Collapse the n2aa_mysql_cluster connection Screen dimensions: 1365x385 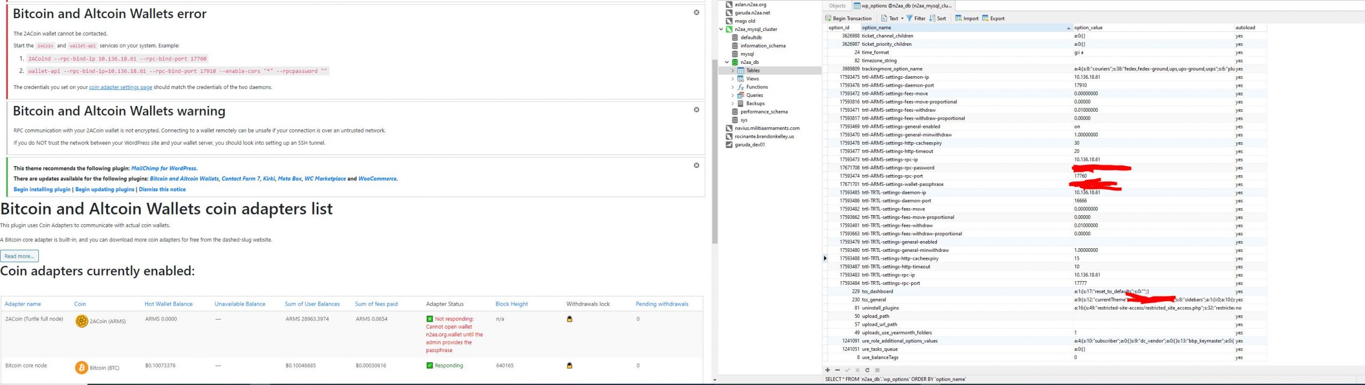coord(721,29)
